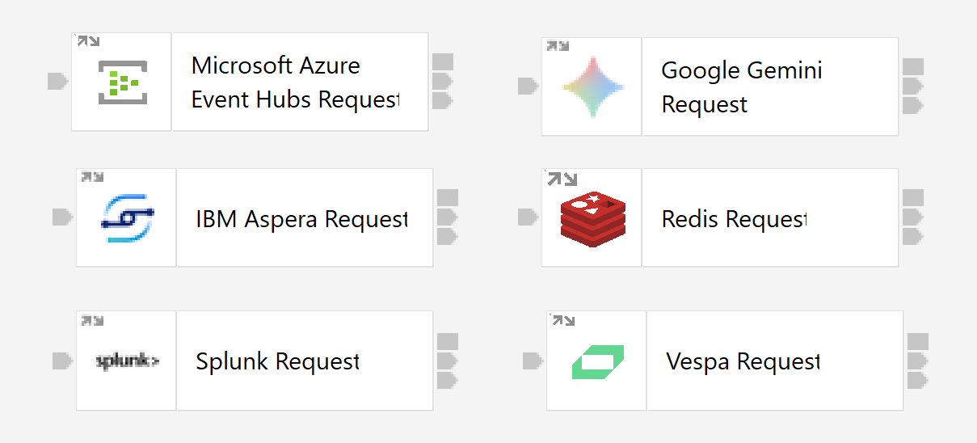Click the Vespa Request node label
977x443 pixels.
(x=743, y=361)
